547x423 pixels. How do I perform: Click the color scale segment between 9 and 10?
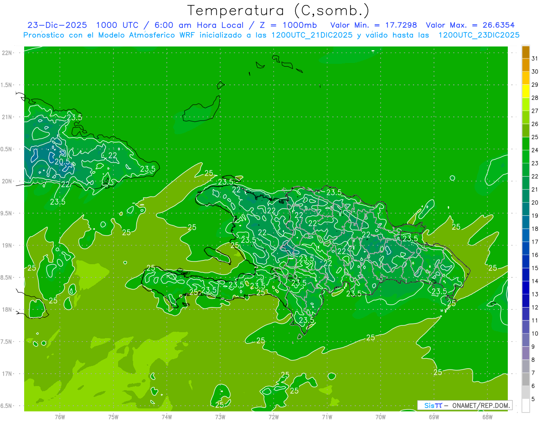coord(526,340)
